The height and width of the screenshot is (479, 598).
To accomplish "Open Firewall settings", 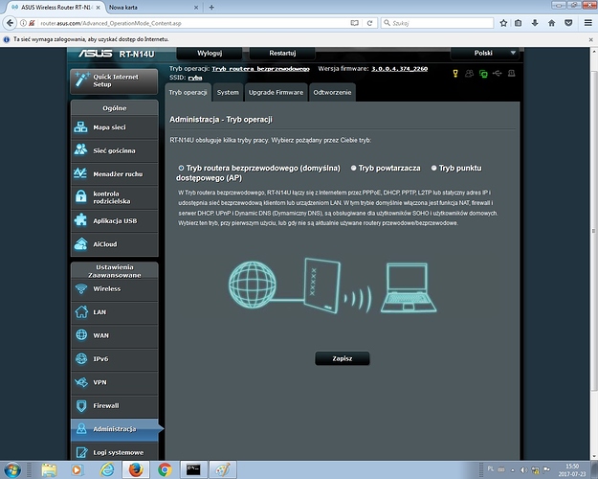I will click(115, 405).
